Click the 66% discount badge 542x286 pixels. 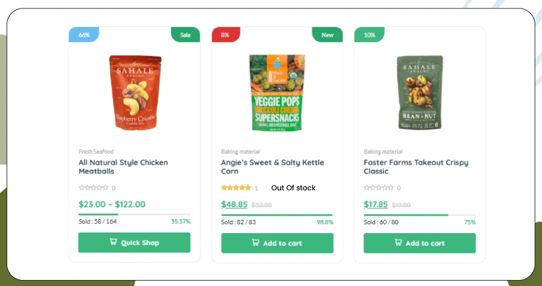[x=84, y=35]
